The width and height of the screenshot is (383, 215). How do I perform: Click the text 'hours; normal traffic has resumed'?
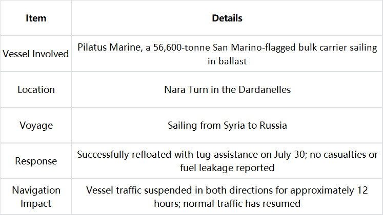227,204
